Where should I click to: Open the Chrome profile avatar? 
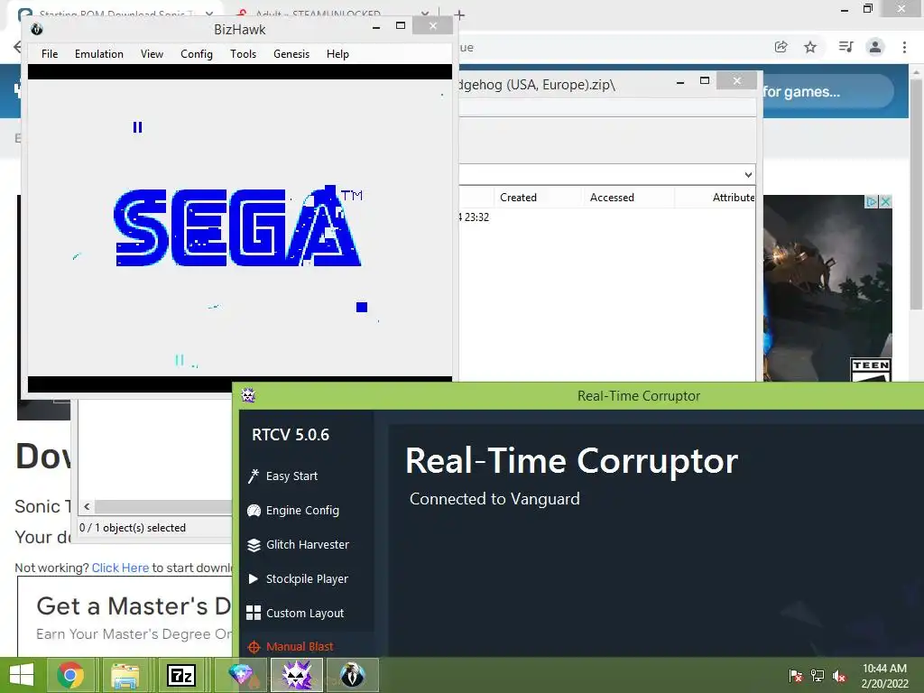click(875, 47)
